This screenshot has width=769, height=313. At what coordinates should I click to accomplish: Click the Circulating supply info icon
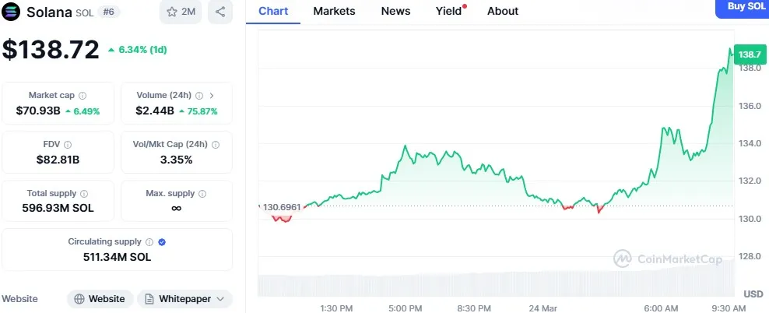pyautogui.click(x=148, y=242)
